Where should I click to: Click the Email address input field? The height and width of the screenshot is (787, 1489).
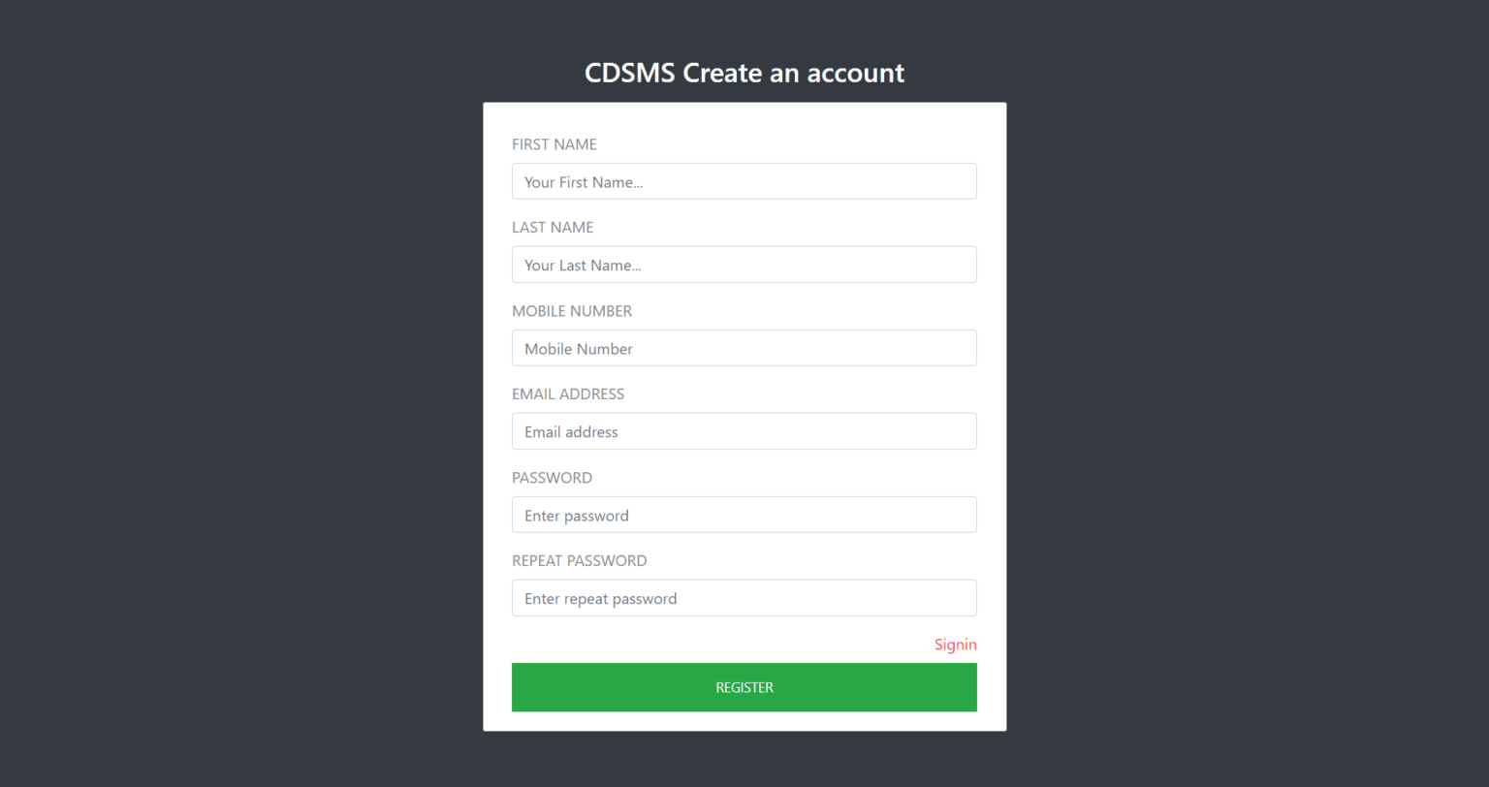744,431
